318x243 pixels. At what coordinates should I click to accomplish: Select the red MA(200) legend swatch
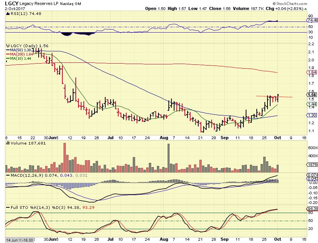point(8,54)
